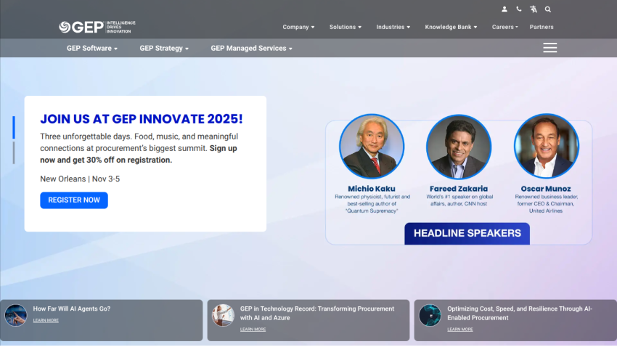Expand the Knowledge Bank dropdown
This screenshot has width=617, height=347.
[451, 27]
